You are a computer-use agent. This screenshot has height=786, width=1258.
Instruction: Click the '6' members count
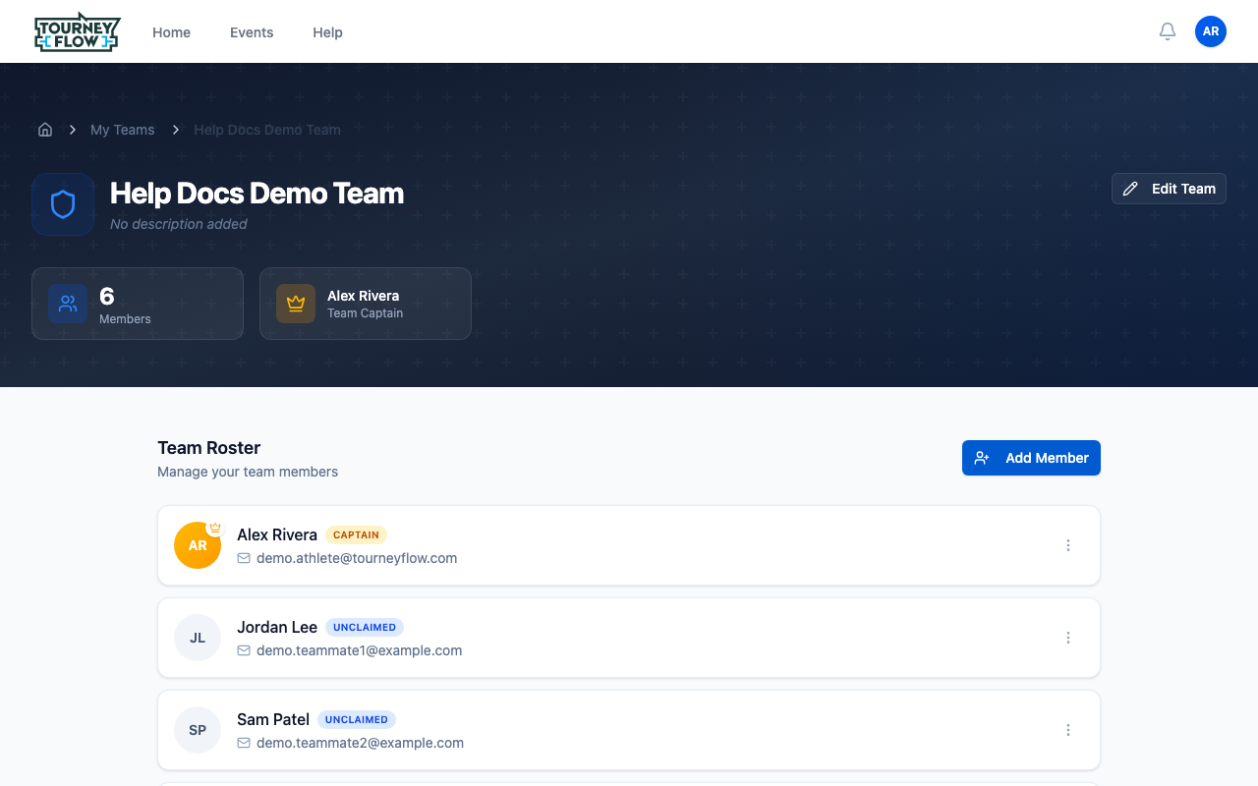[x=107, y=296]
